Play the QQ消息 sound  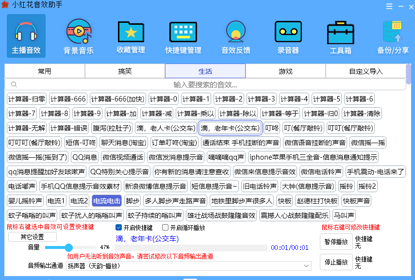[x=84, y=157]
